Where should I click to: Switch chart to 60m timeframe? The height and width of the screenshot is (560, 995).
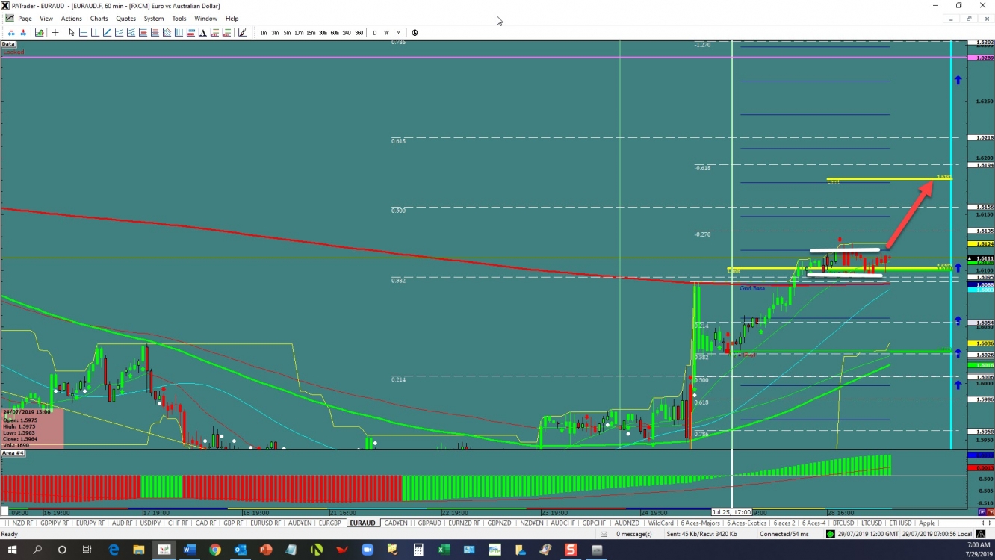[x=335, y=33]
